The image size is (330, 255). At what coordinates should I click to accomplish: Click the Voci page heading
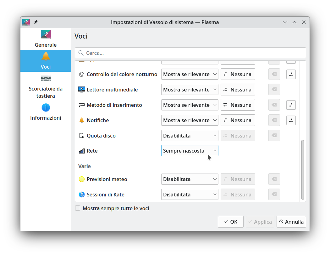click(81, 36)
